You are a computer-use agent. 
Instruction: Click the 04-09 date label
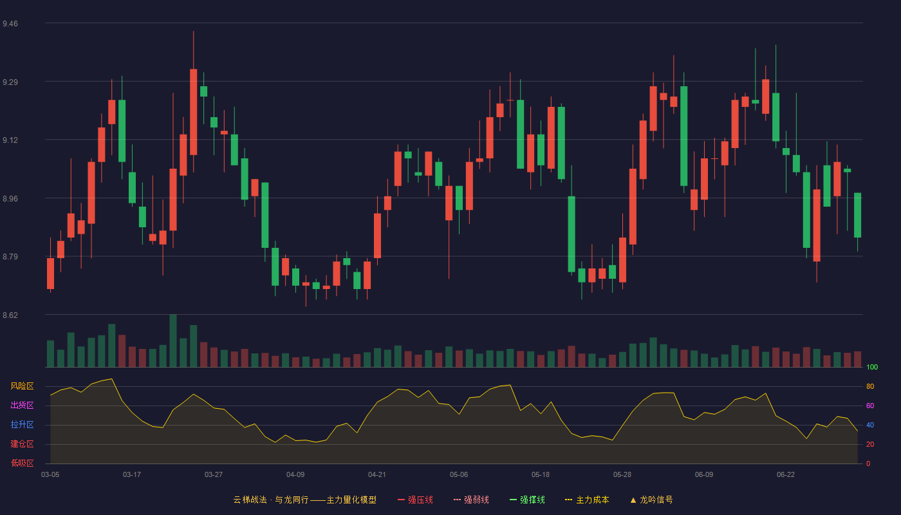tap(295, 474)
